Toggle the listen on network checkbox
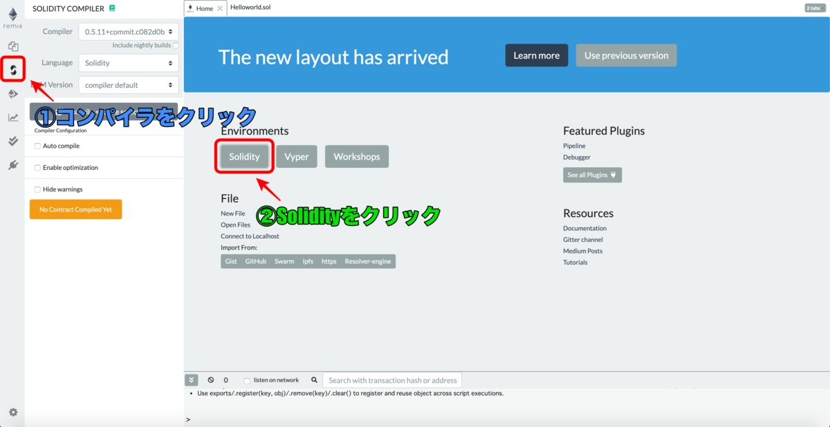 coord(247,381)
